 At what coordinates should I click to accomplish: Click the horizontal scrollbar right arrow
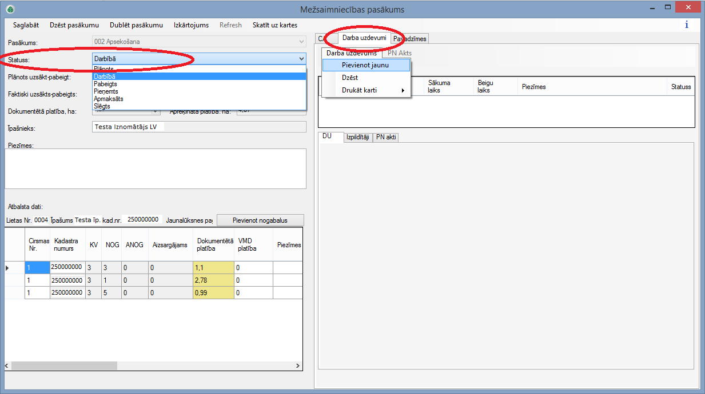coord(297,365)
